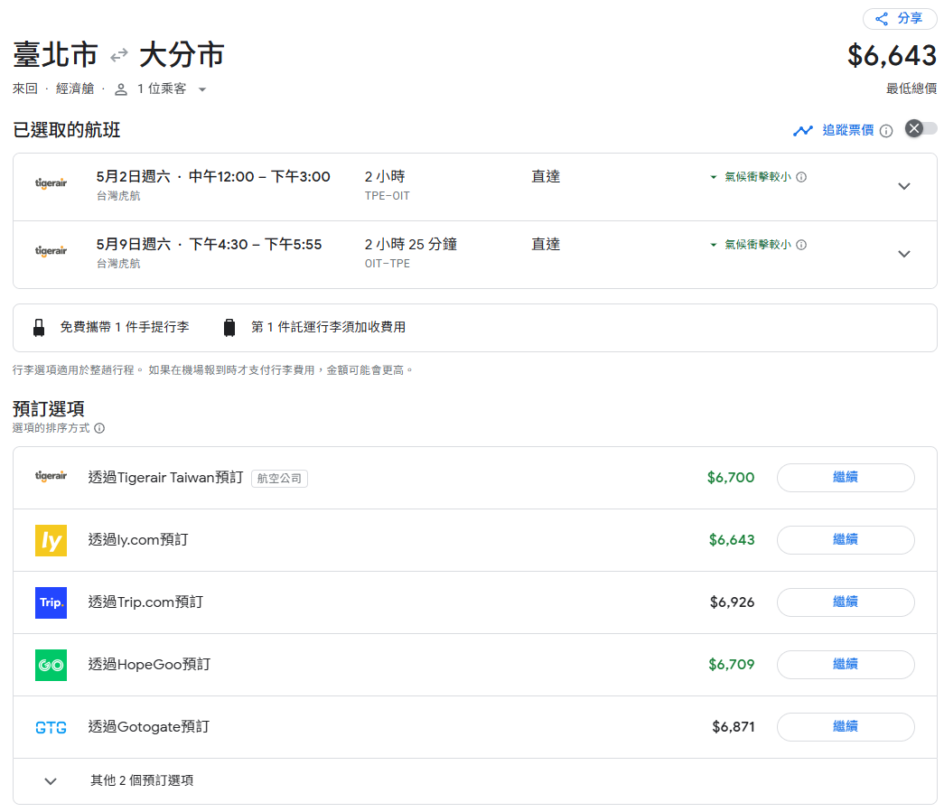Screen dimensions: 944x812
Task: Click 繼續 to book via Tigerair Taiwan
Action: (846, 478)
